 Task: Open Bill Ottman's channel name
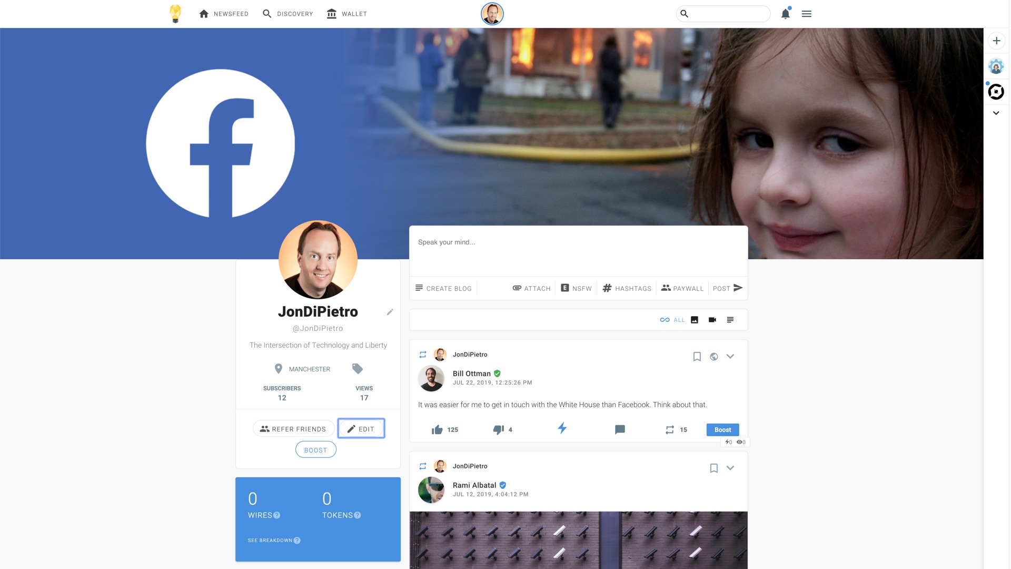pos(472,374)
